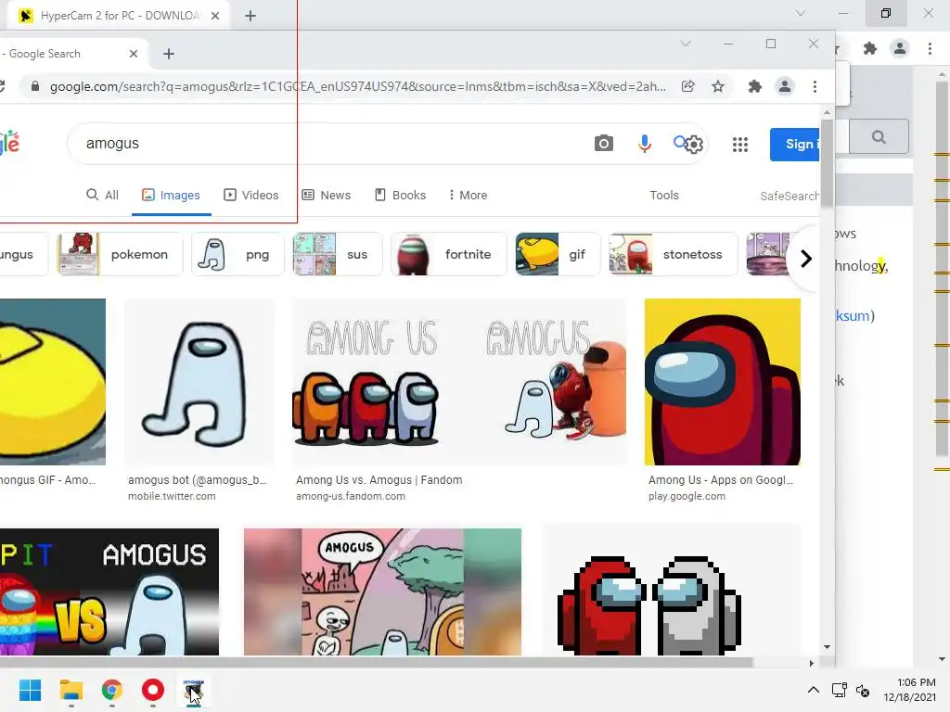The width and height of the screenshot is (950, 712).
Task: Open tab search chevron in front window
Action: point(686,44)
